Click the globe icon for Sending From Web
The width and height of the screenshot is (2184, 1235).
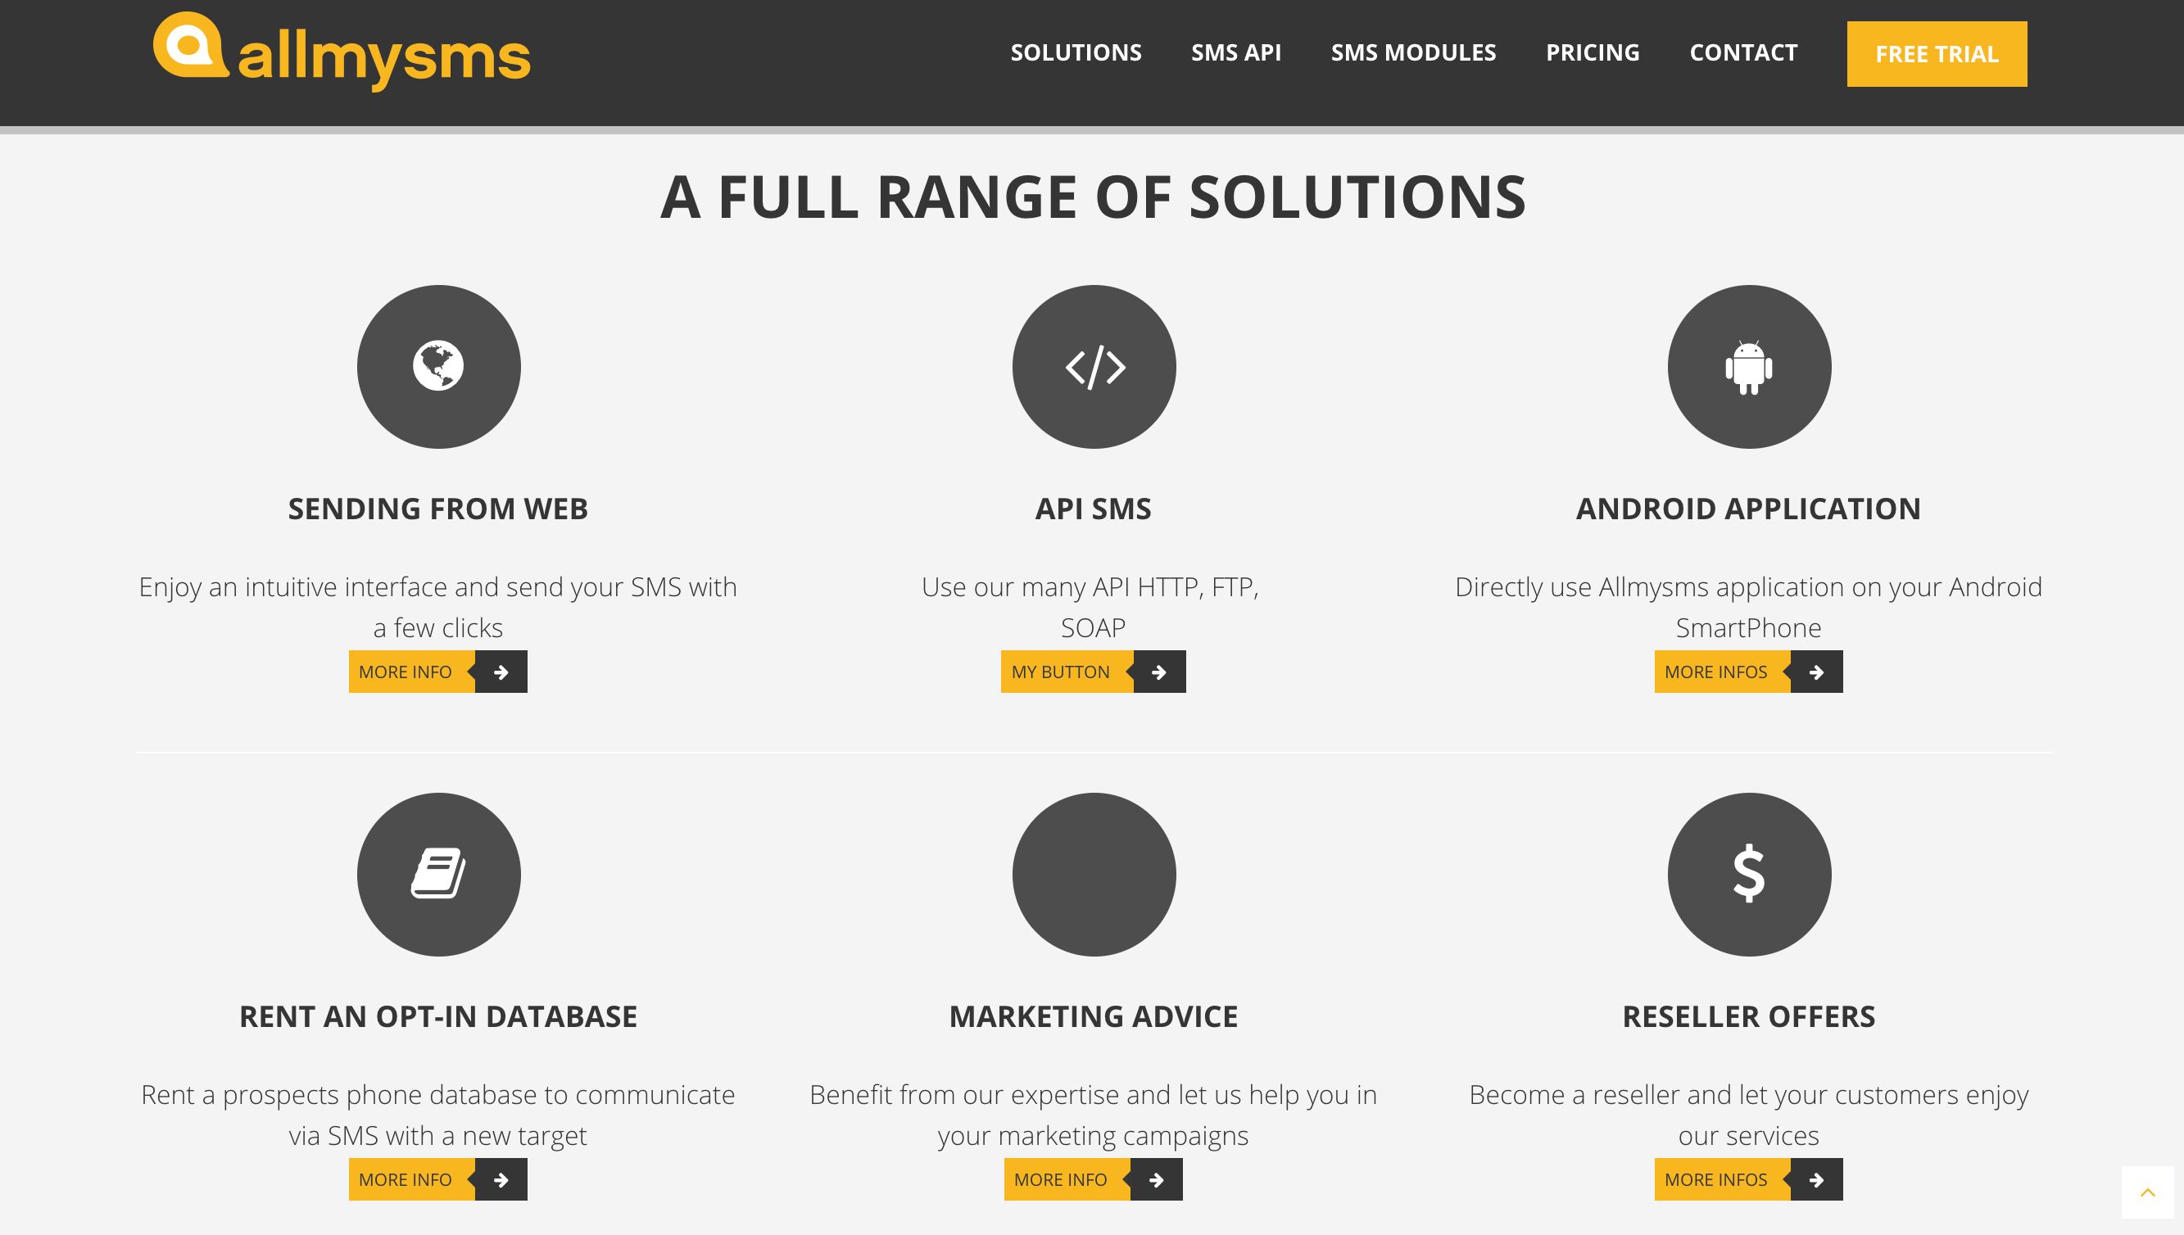pyautogui.click(x=437, y=366)
